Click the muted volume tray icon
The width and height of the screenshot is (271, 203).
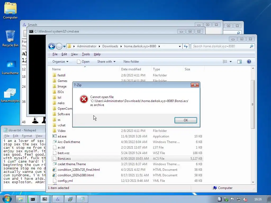[x=245, y=199]
